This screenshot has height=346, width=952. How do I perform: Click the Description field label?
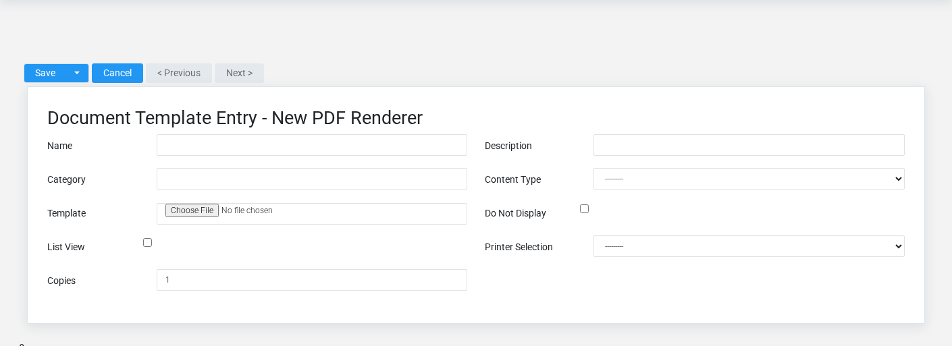(x=508, y=146)
